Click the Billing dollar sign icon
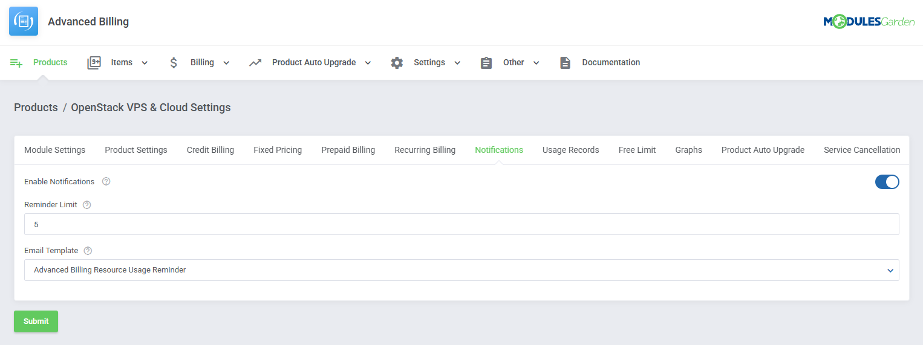The image size is (923, 345). coord(174,63)
